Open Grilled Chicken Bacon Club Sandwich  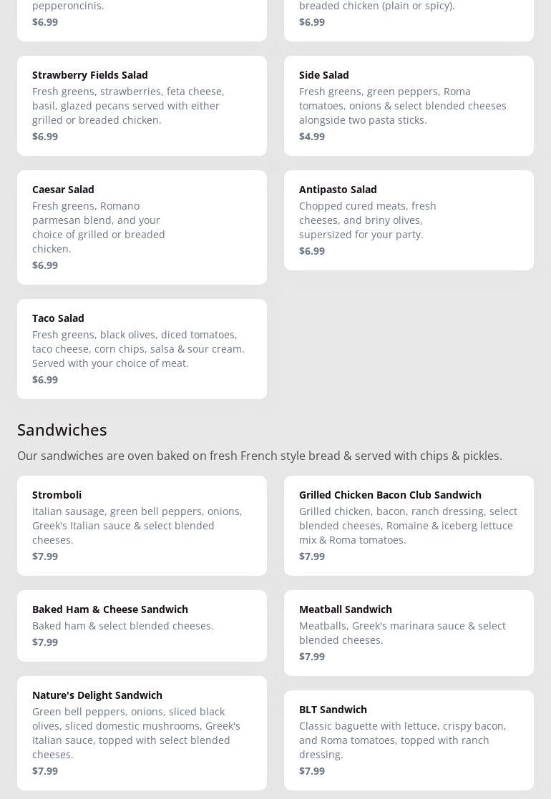coord(409,525)
